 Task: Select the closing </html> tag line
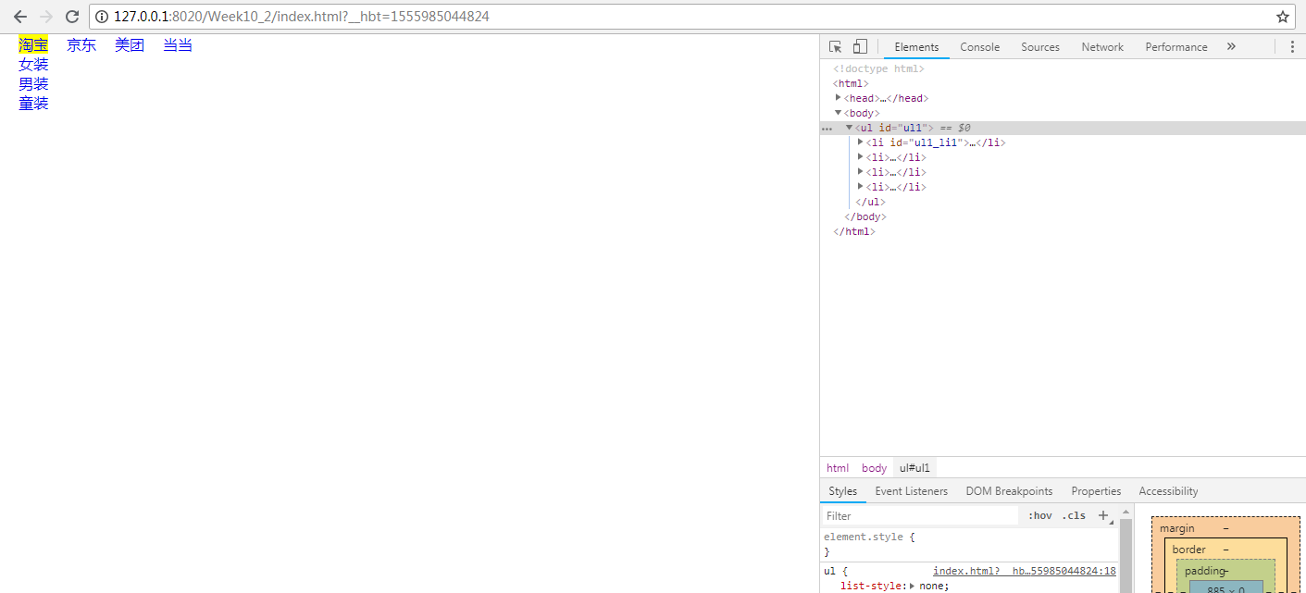tap(853, 231)
